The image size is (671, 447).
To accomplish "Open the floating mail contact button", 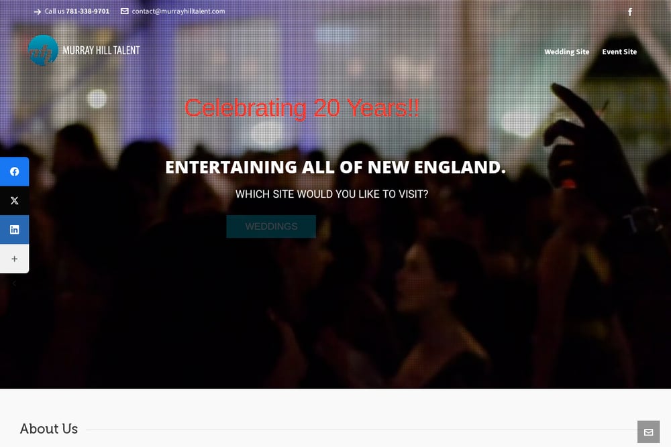I will (x=648, y=432).
